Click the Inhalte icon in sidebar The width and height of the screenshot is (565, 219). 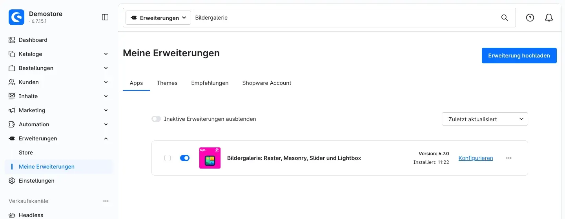[x=12, y=96]
